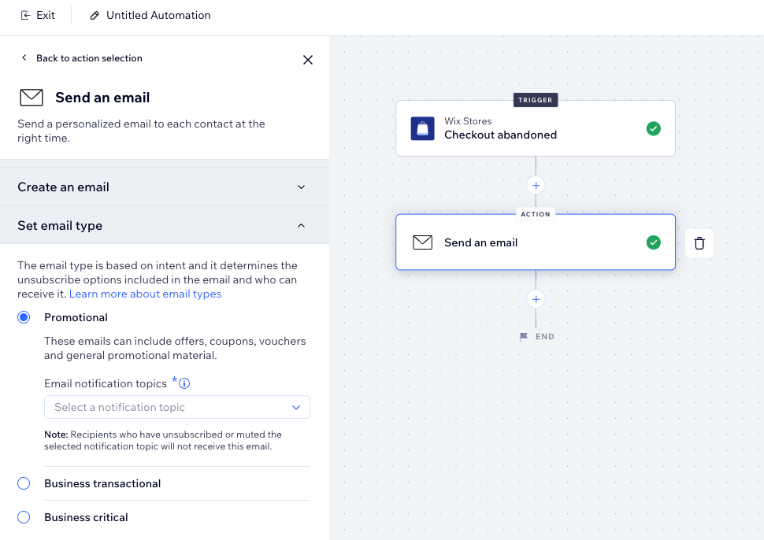Viewport: 764px width, 540px height.
Task: Click the info icon beside Email notification topics
Action: [x=184, y=383]
